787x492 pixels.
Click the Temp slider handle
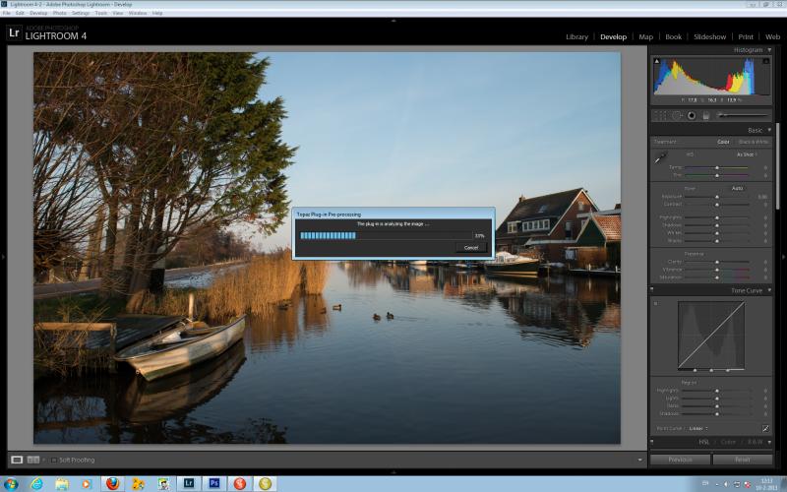tap(717, 167)
